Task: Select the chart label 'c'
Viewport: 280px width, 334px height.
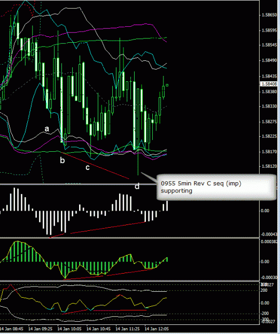Action: pos(88,168)
